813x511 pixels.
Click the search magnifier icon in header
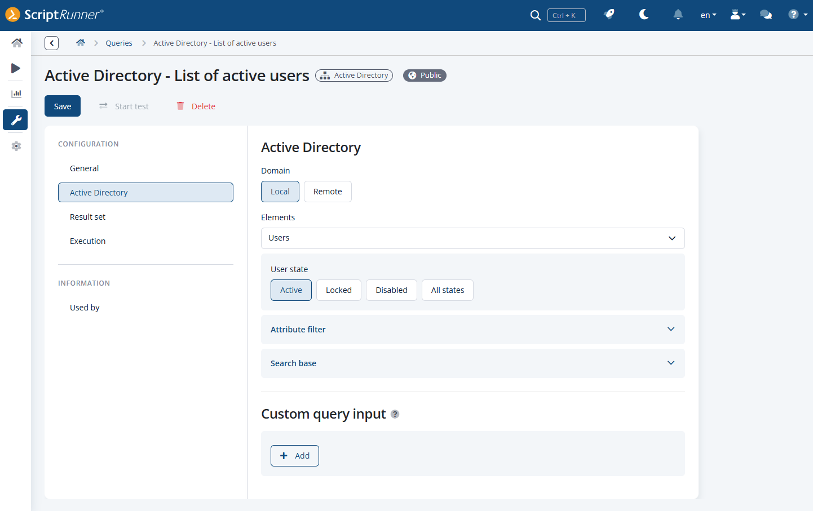click(535, 15)
